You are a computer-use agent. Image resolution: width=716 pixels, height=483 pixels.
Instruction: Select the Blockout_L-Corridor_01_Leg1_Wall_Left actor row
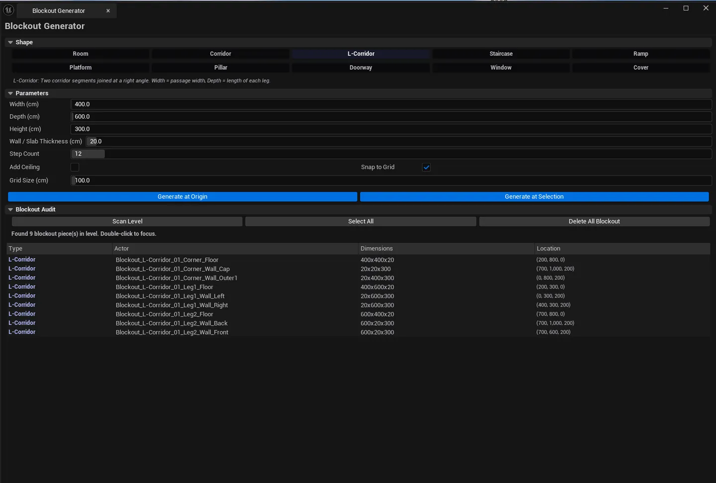click(x=358, y=296)
